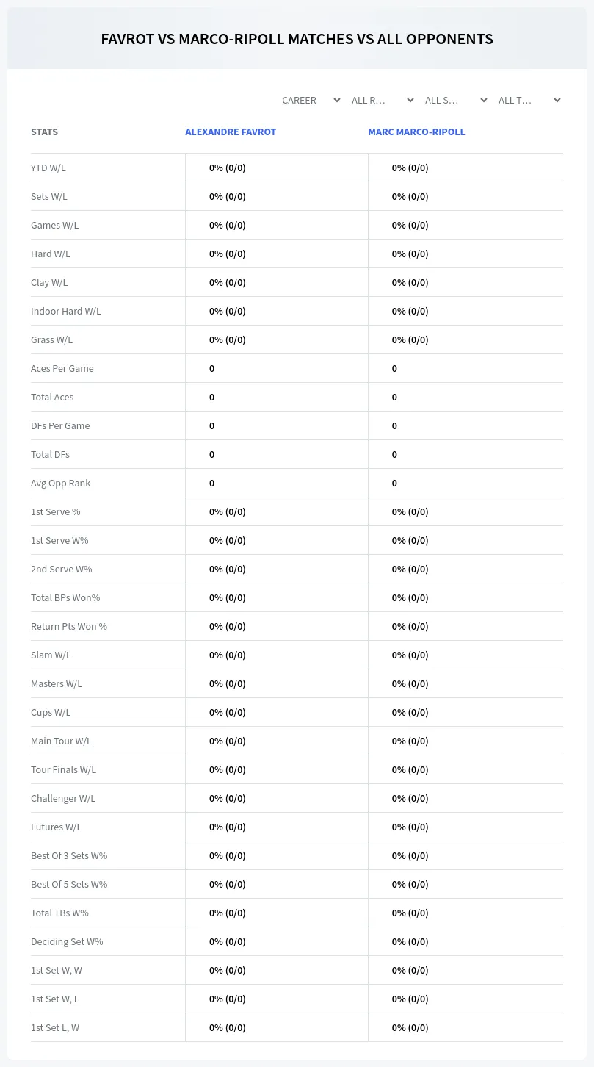Image resolution: width=594 pixels, height=1067 pixels.
Task: Click Marco-Ripoll's Grass W/L value
Action: (410, 339)
